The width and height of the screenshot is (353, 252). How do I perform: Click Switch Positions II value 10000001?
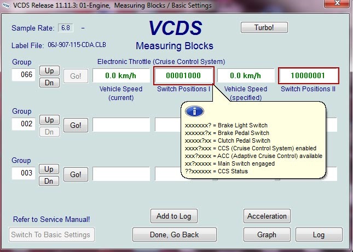click(308, 75)
